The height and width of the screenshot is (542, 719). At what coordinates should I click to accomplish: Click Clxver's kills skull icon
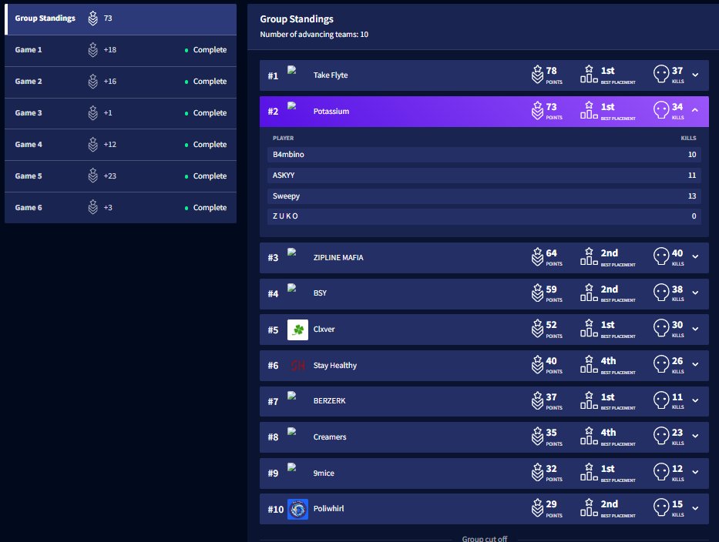click(661, 328)
